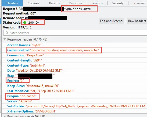Click the Raw headers button
147x117 pixels.
point(137,21)
